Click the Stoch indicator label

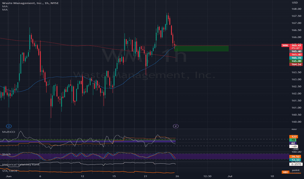(6, 154)
